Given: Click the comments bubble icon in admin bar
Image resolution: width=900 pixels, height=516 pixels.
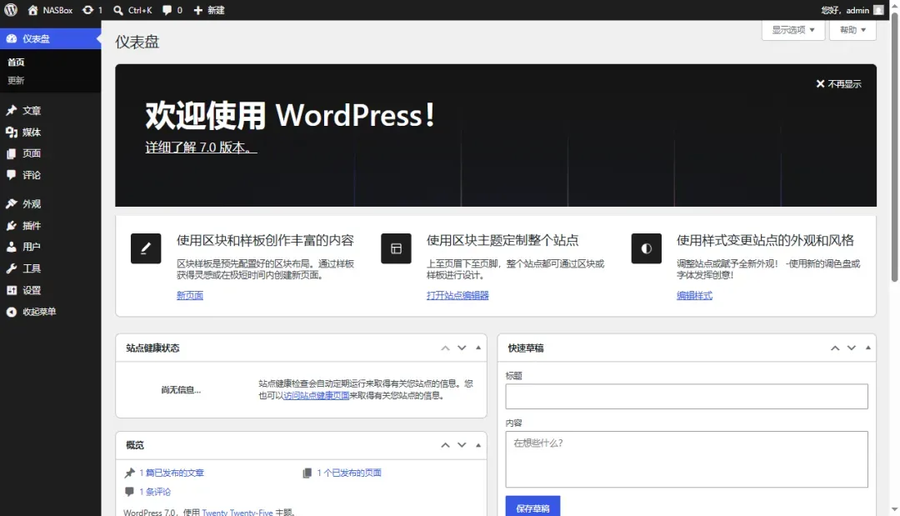Looking at the screenshot, I should 167,10.
